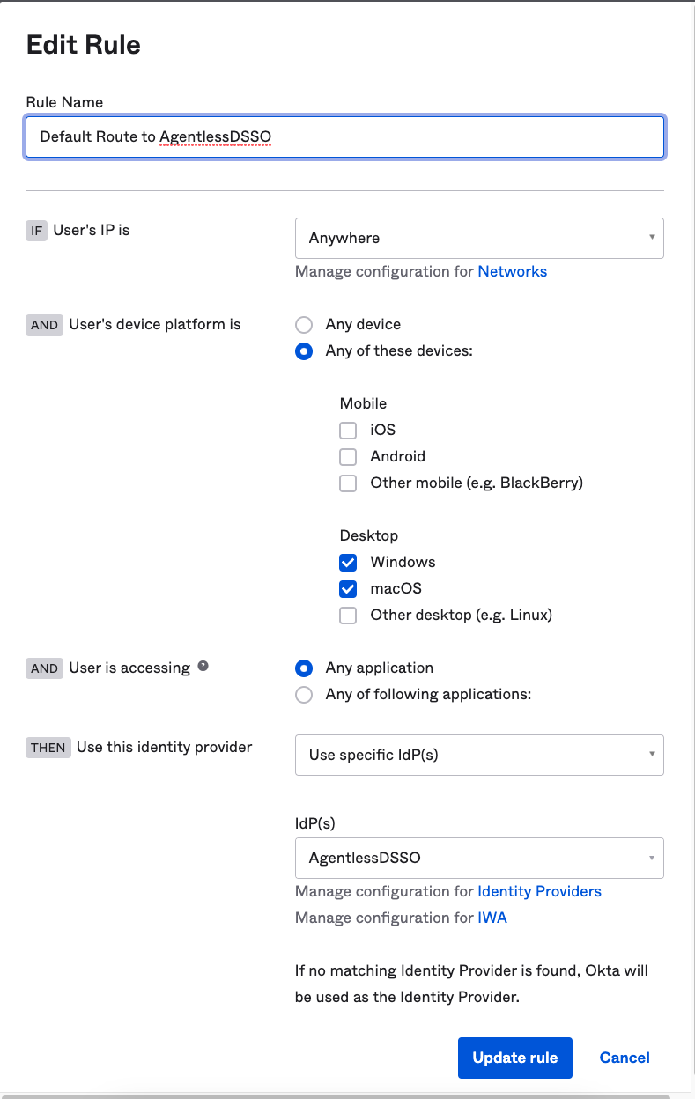Image resolution: width=695 pixels, height=1099 pixels.
Task: Expand the Use specific IdP(s) dropdown
Action: coord(479,755)
